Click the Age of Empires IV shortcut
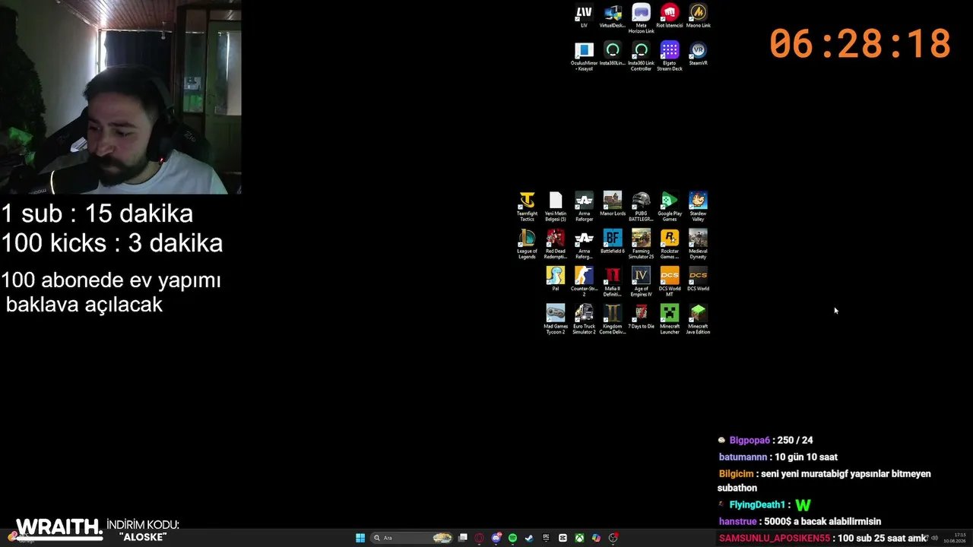Image resolution: width=973 pixels, height=547 pixels. coord(641,281)
